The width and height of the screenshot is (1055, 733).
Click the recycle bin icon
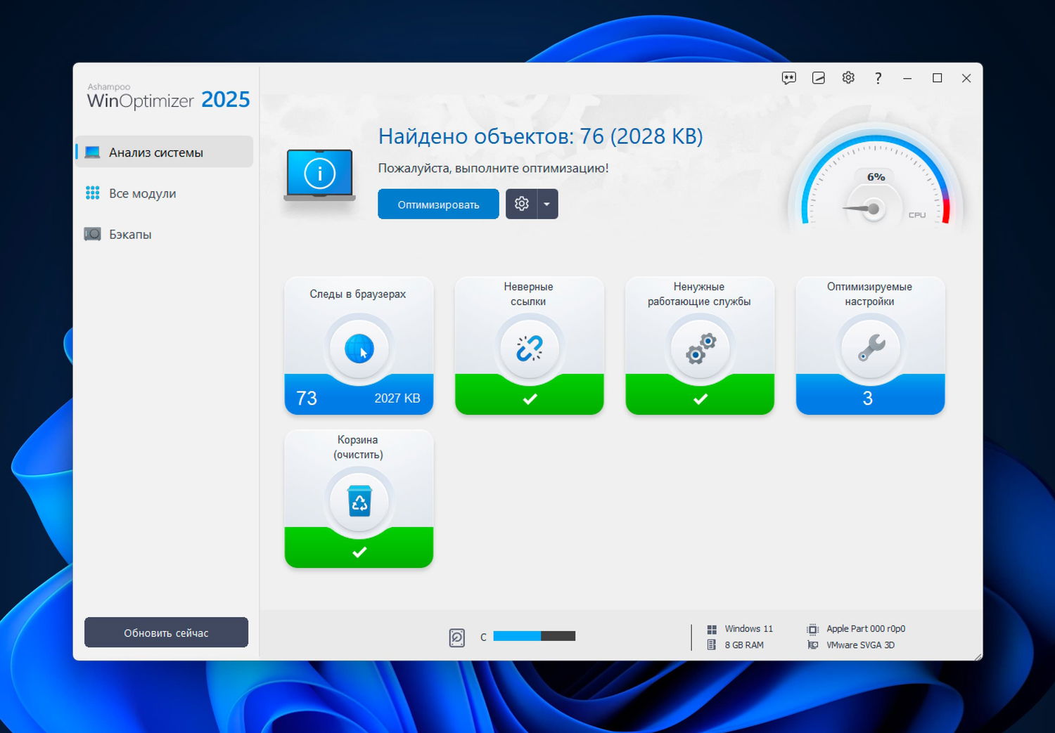point(359,502)
